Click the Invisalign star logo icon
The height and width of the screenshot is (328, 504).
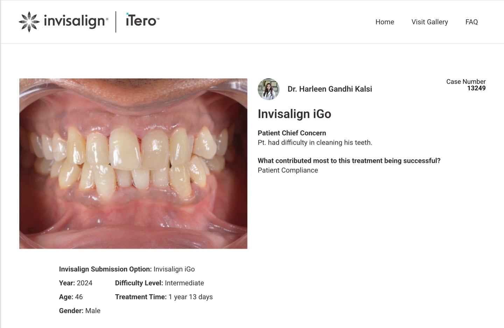click(29, 22)
